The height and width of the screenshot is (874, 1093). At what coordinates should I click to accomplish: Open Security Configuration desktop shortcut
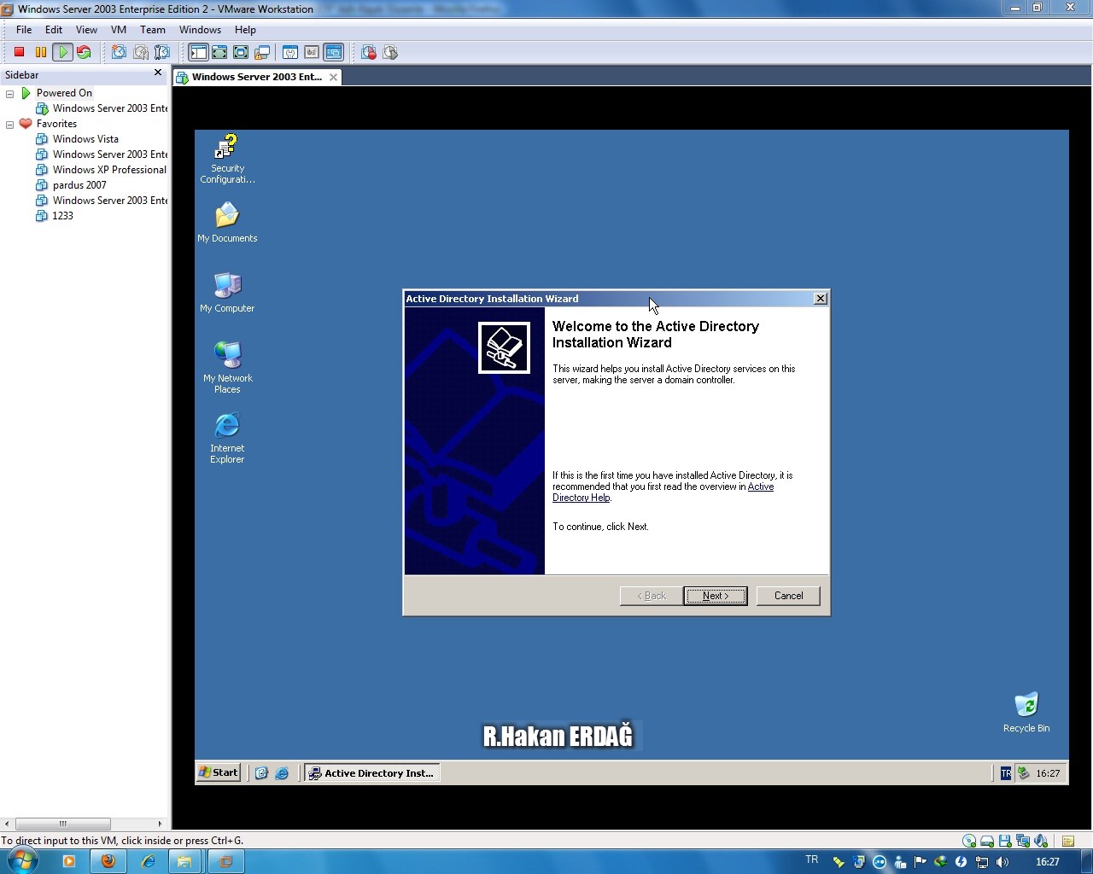click(x=227, y=159)
